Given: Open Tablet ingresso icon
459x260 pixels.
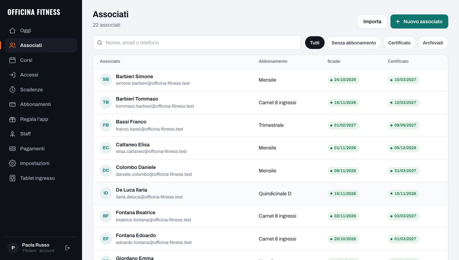Looking at the screenshot, I should (x=12, y=178).
